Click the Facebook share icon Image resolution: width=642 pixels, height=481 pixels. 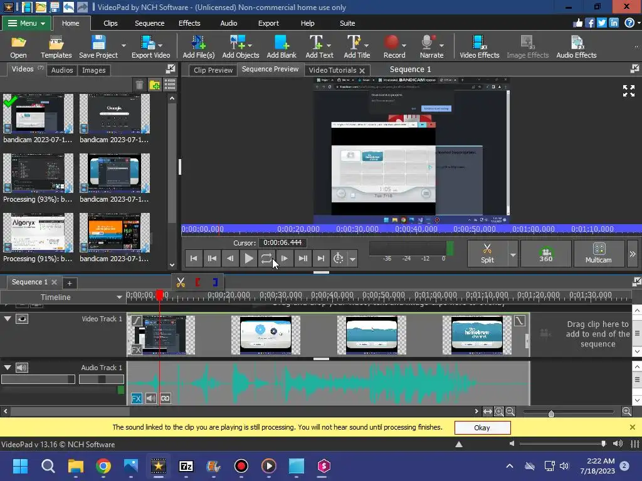click(589, 23)
